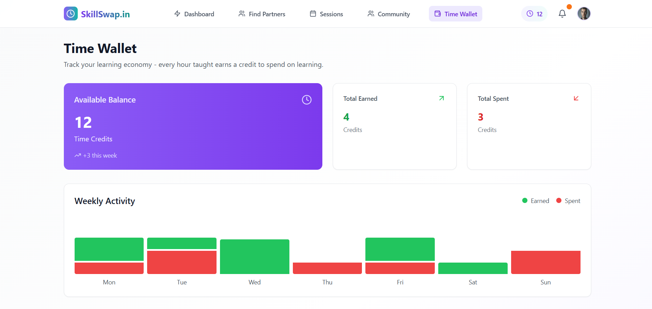
Task: Click the 12 credits balance pill
Action: click(534, 14)
